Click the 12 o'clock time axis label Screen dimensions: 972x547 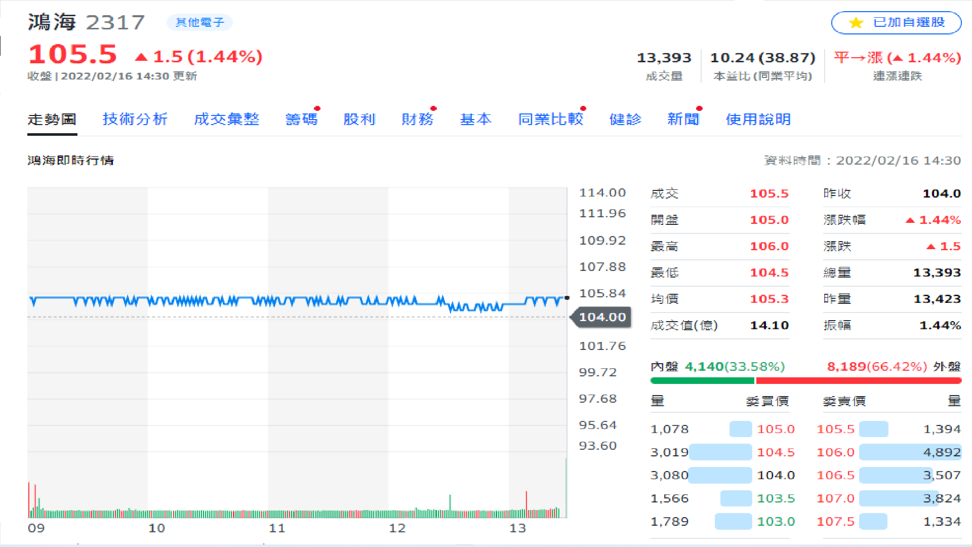click(397, 528)
